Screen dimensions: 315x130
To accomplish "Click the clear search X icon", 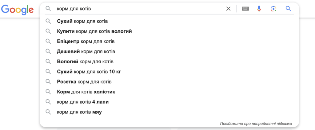I will coord(228,9).
